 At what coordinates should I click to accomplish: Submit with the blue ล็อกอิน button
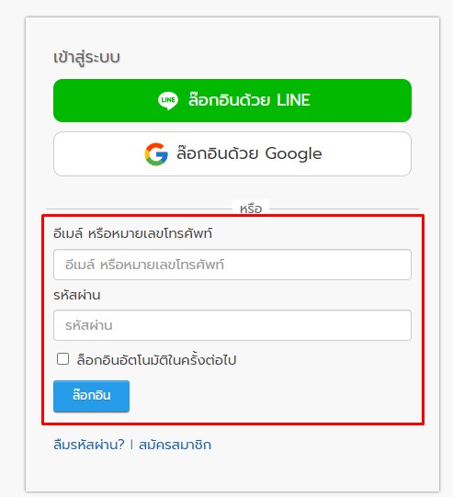91,396
